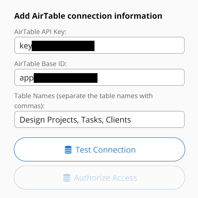The image size is (198, 198).
Task: Focus the Table Names input field
Action: tap(100, 119)
